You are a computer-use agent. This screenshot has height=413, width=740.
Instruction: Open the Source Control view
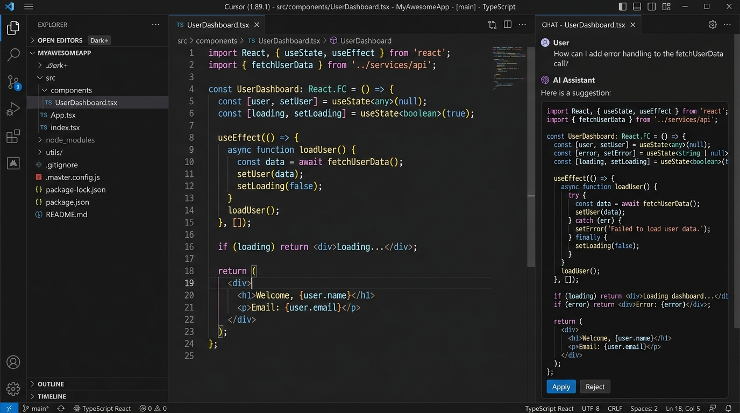[x=13, y=82]
